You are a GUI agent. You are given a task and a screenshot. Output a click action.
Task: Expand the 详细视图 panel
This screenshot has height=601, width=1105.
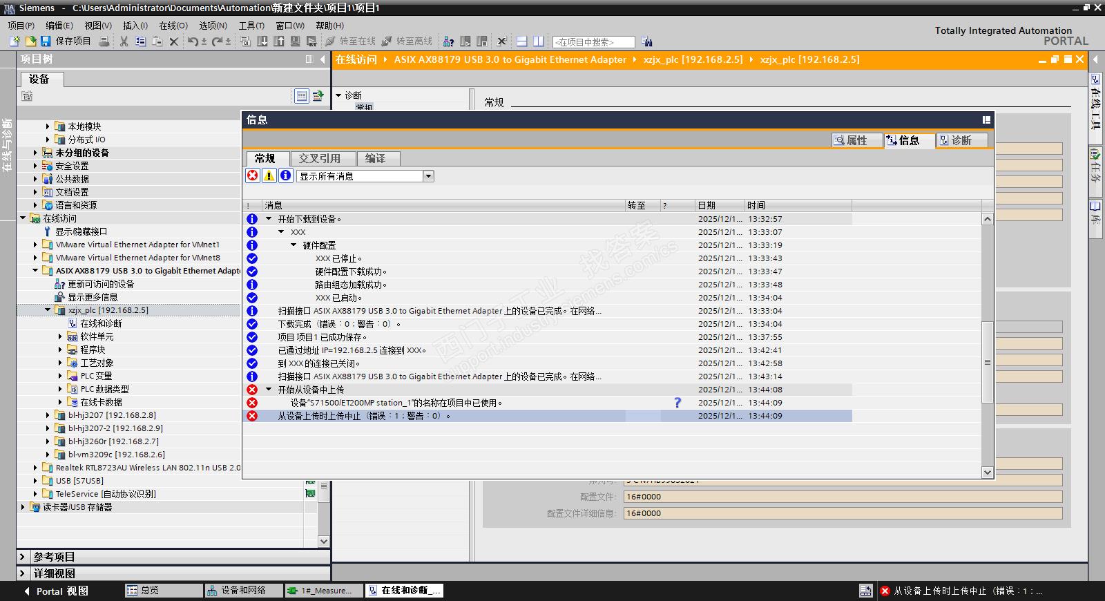coord(22,573)
